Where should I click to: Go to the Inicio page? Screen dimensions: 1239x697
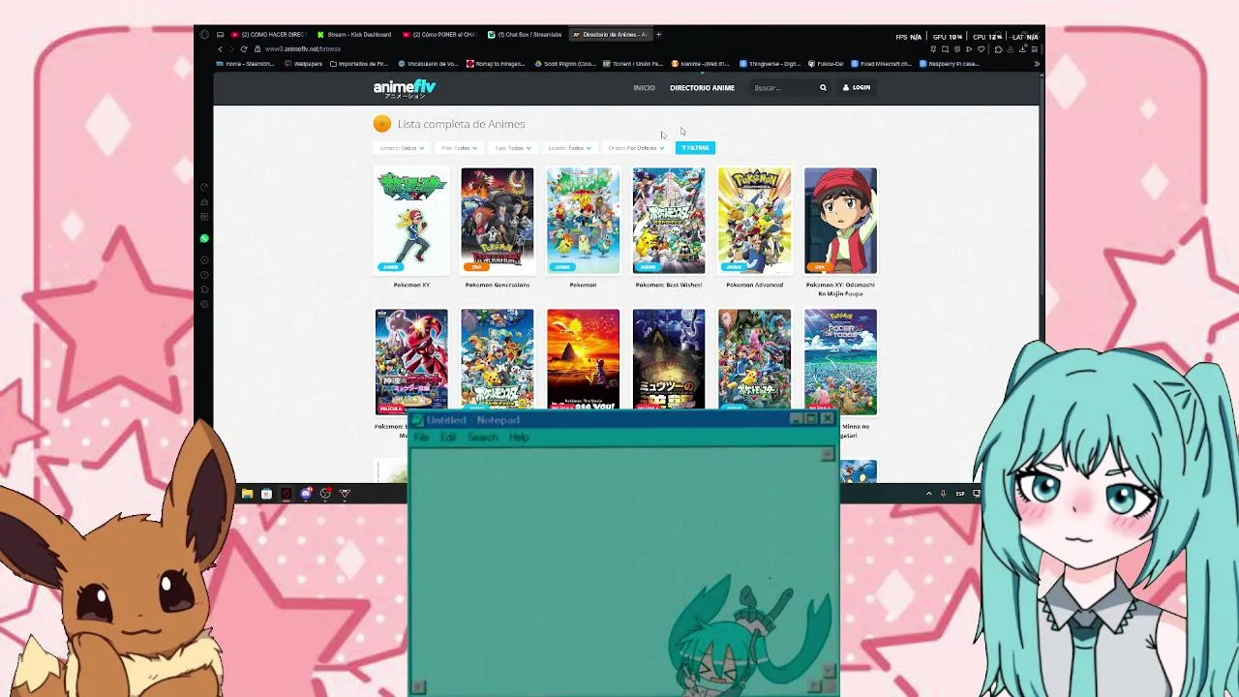pyautogui.click(x=644, y=88)
